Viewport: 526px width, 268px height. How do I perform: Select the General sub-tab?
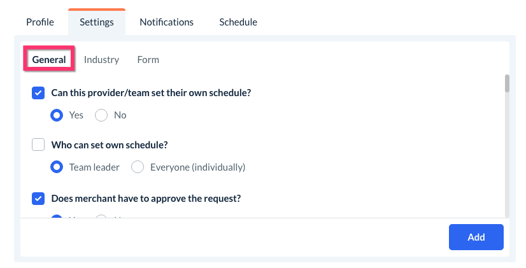49,60
